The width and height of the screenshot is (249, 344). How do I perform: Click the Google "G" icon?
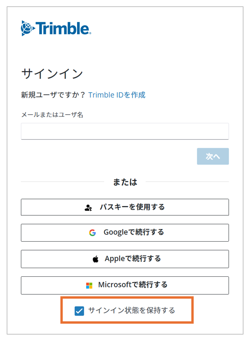point(92,233)
